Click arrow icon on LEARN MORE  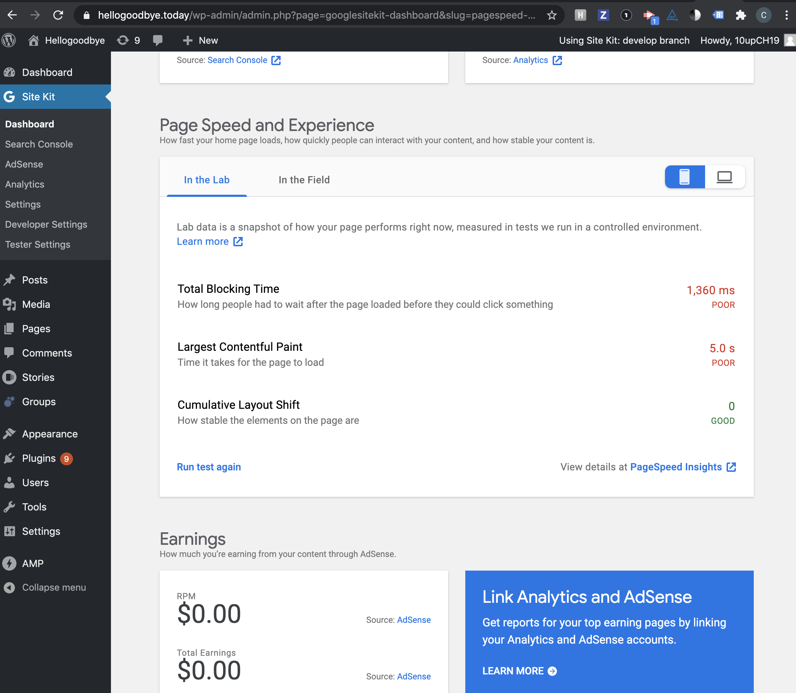pos(553,671)
